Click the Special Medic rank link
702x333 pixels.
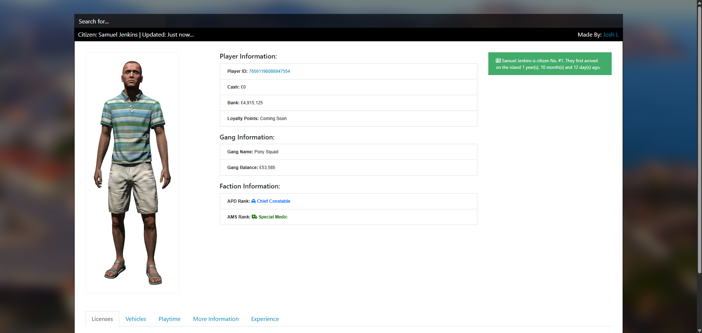tap(273, 217)
